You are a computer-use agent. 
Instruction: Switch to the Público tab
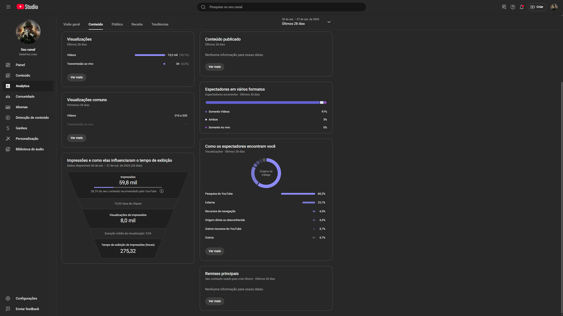[x=117, y=24]
